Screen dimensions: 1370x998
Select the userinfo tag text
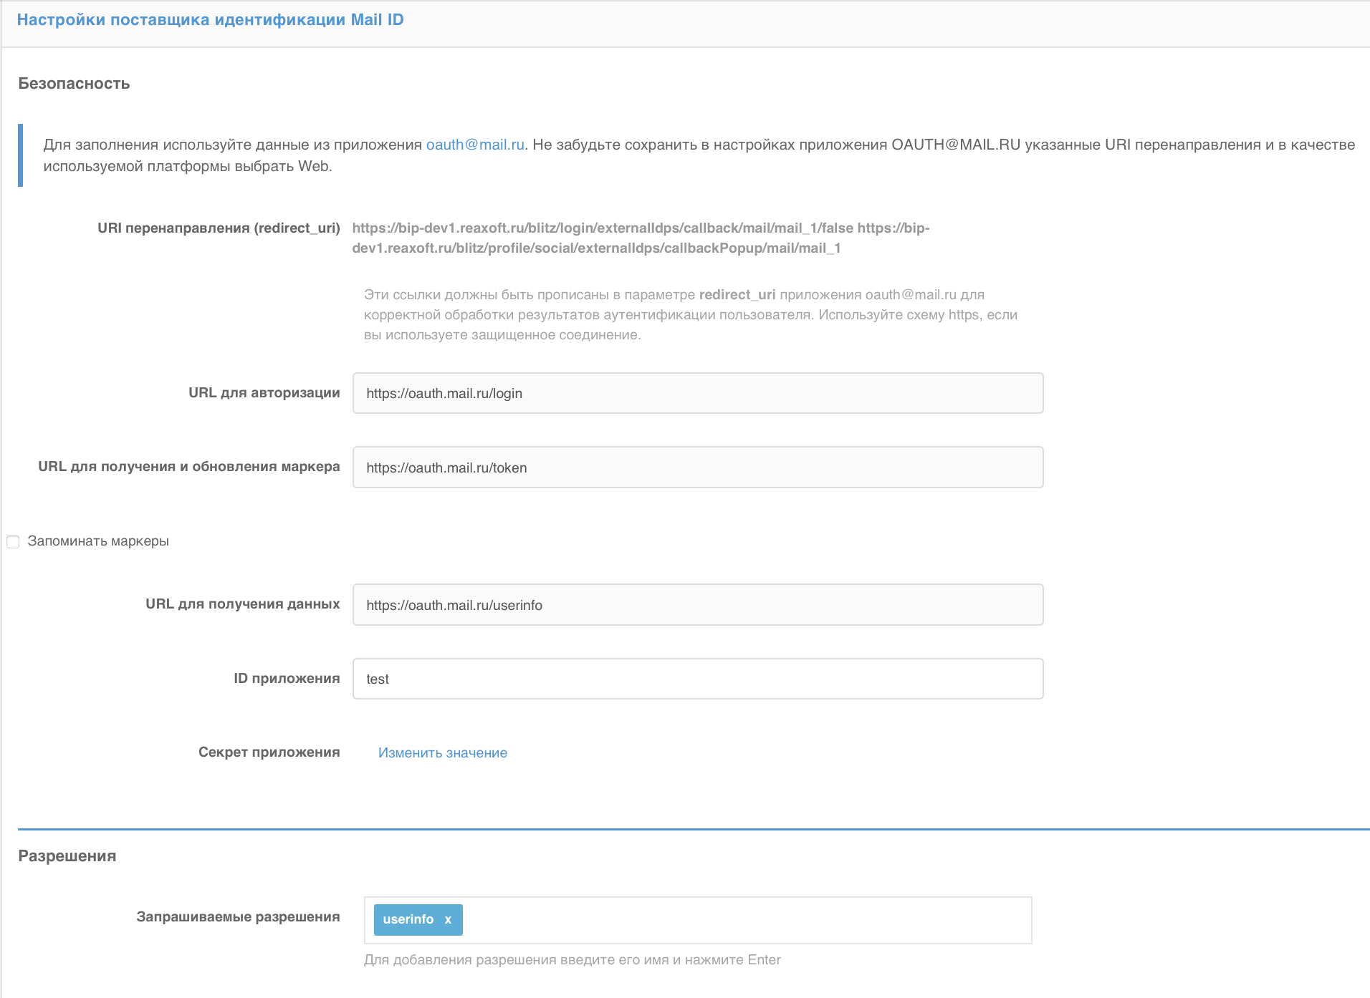click(x=408, y=920)
